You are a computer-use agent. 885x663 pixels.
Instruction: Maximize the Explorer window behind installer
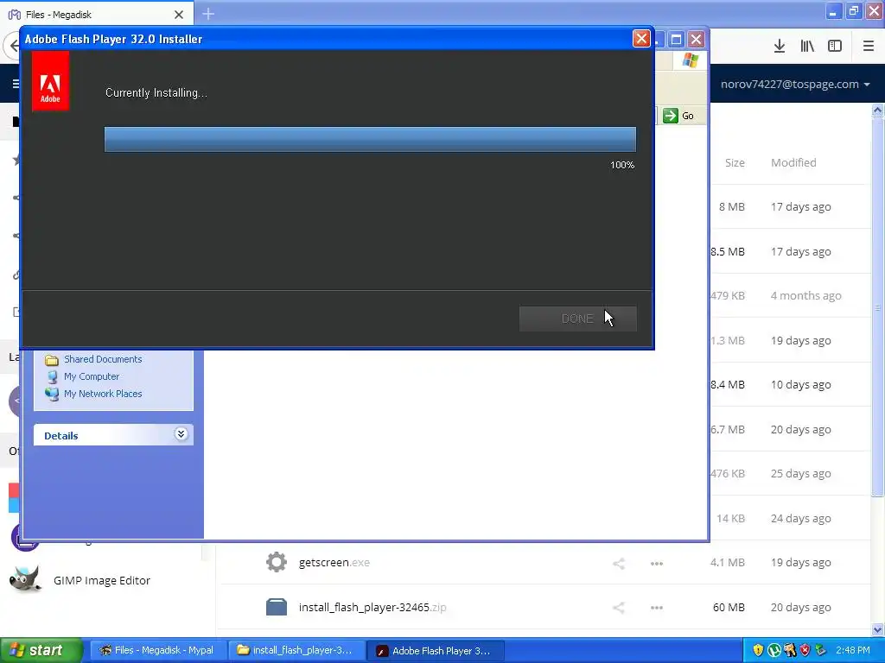click(x=676, y=40)
